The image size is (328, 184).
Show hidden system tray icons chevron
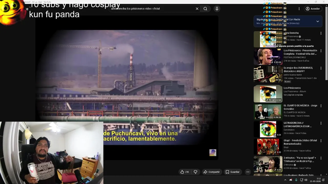pyautogui.click(x=285, y=180)
